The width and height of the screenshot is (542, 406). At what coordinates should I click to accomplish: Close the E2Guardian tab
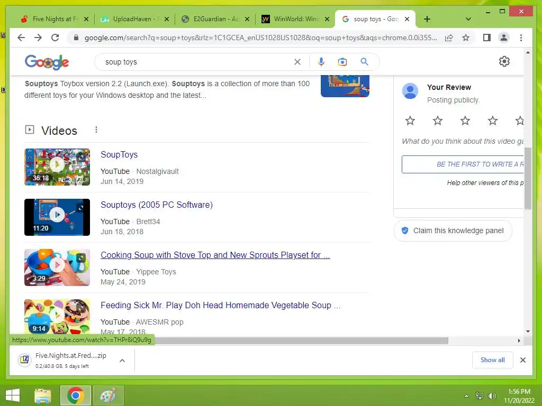[247, 19]
